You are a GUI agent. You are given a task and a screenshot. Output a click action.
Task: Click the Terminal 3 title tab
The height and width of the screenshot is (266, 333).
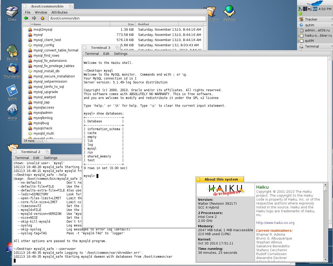click(101, 48)
